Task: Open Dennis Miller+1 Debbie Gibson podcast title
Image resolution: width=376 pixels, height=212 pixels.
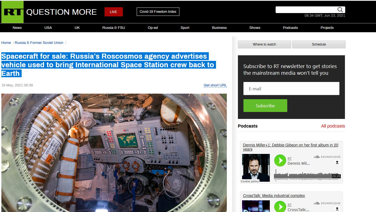Action: point(291,147)
